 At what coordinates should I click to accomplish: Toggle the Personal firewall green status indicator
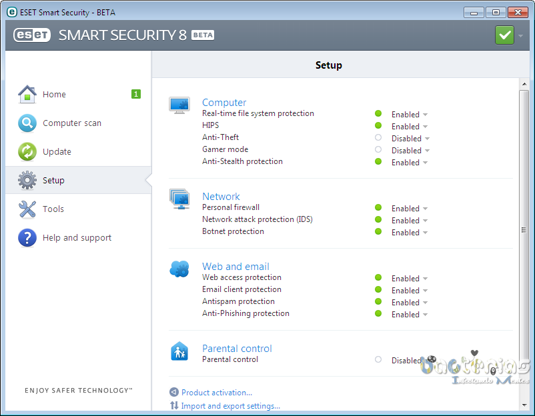[x=378, y=208]
